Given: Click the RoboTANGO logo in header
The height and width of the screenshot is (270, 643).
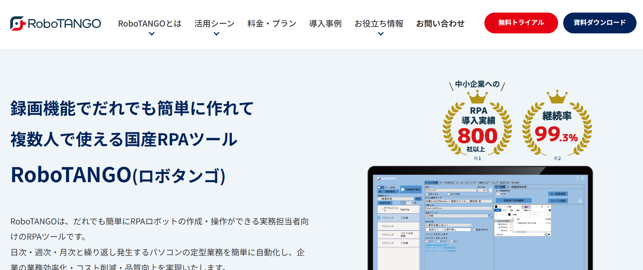Looking at the screenshot, I should 56,23.
